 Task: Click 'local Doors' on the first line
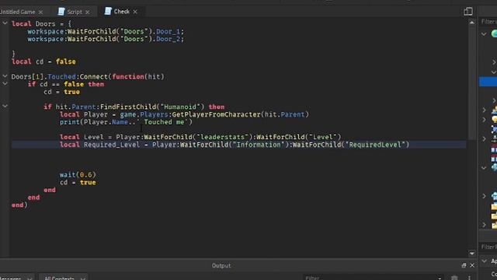tap(33, 24)
